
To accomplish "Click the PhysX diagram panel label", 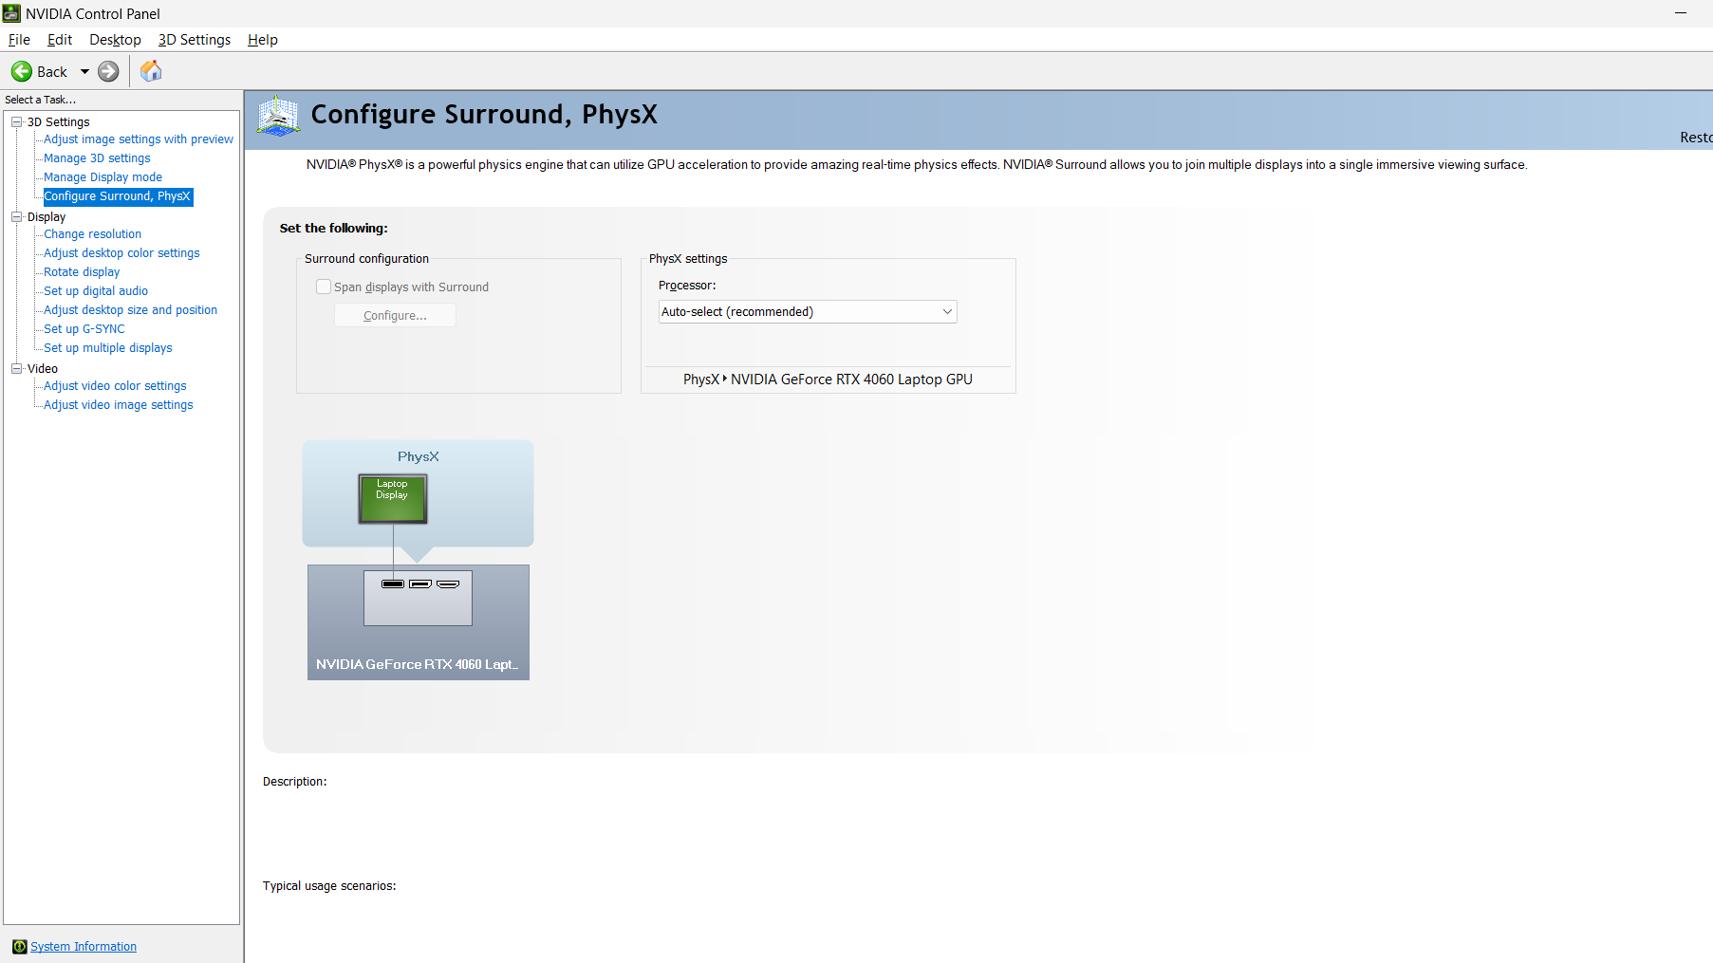I will tap(419, 456).
